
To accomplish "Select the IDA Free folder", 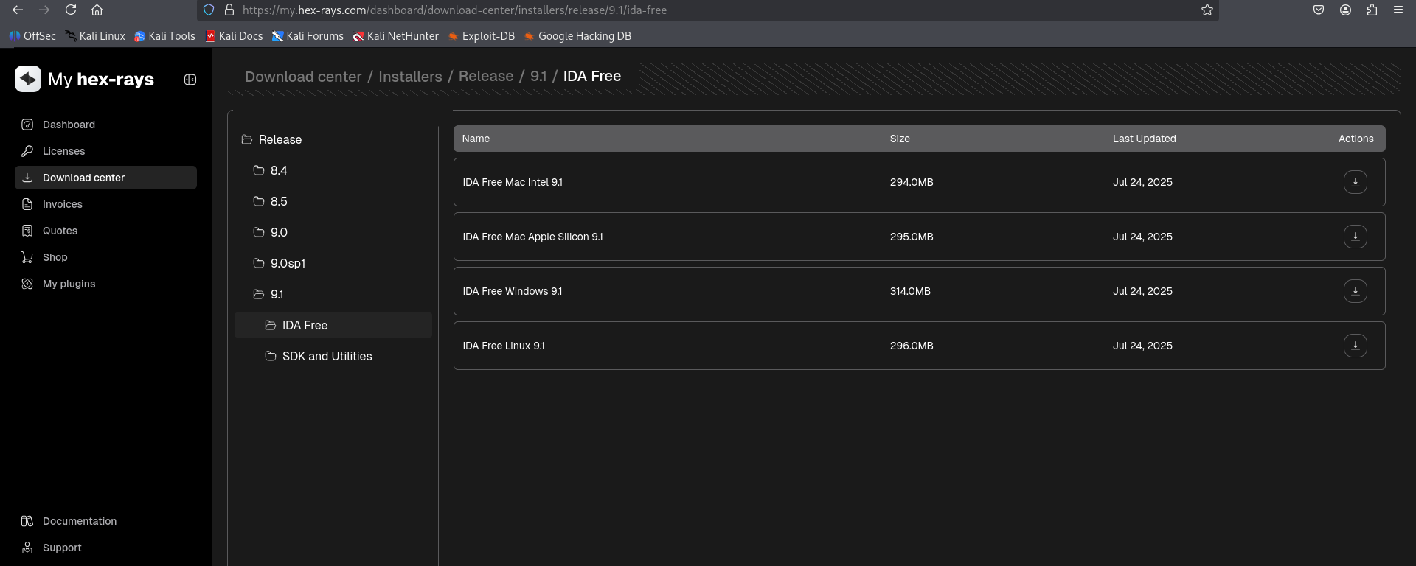I will tap(333, 325).
